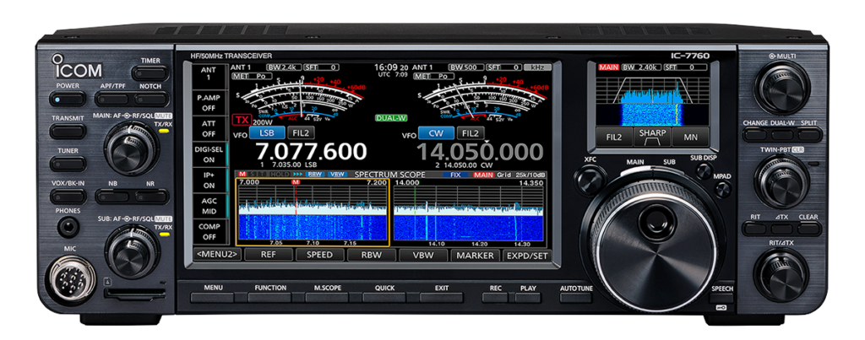
Task: Tap the VOX/BK-IN button
Action: [68, 197]
